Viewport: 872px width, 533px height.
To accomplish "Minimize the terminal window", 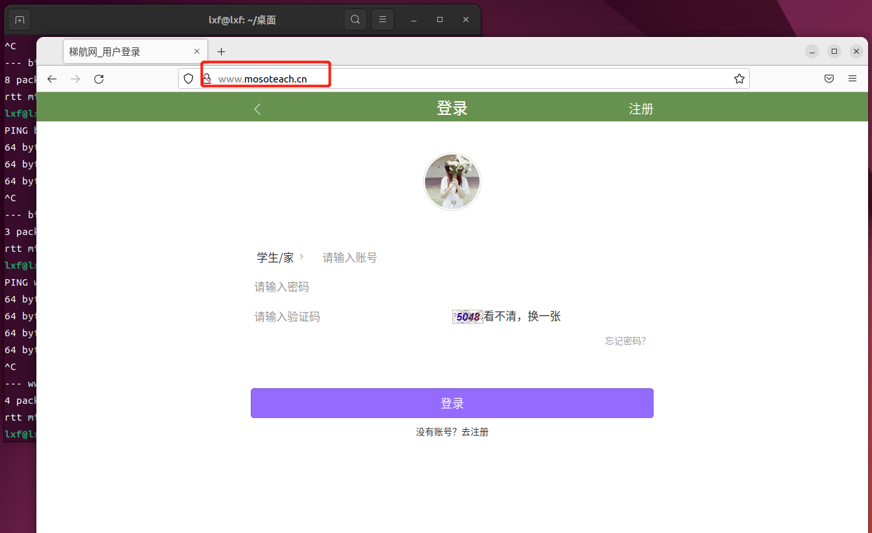I will [x=415, y=19].
